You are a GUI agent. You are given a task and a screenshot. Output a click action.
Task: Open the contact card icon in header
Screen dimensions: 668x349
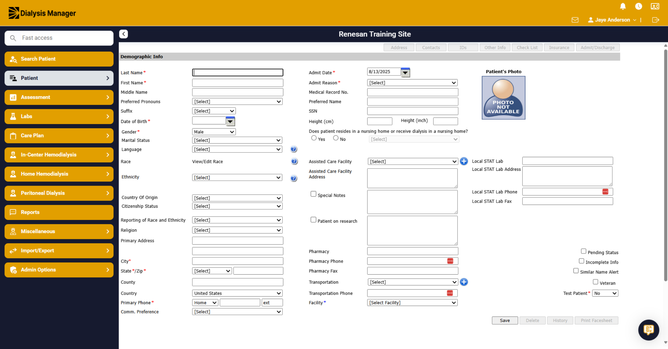point(655,6)
